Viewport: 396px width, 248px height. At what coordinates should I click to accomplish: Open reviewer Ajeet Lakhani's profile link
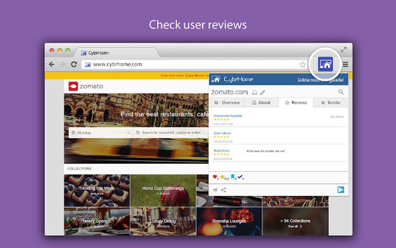pos(222,133)
